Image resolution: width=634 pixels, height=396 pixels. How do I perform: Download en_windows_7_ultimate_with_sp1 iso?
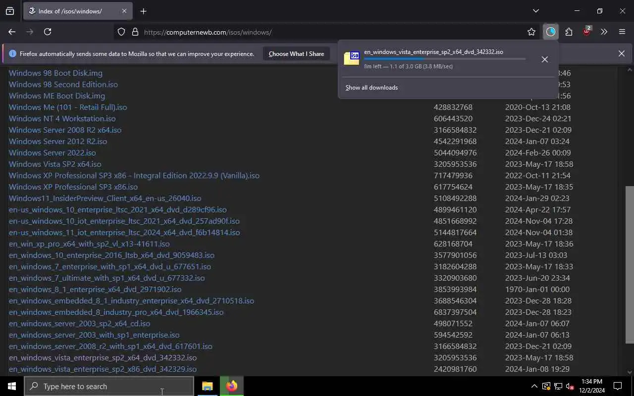106,278
